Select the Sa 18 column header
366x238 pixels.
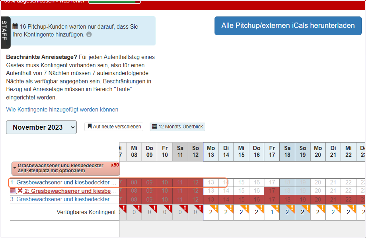[287, 152]
